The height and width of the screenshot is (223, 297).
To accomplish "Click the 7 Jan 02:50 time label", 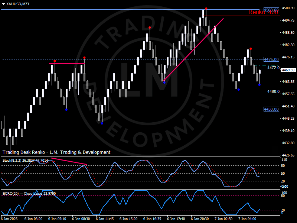I will click(224, 219).
